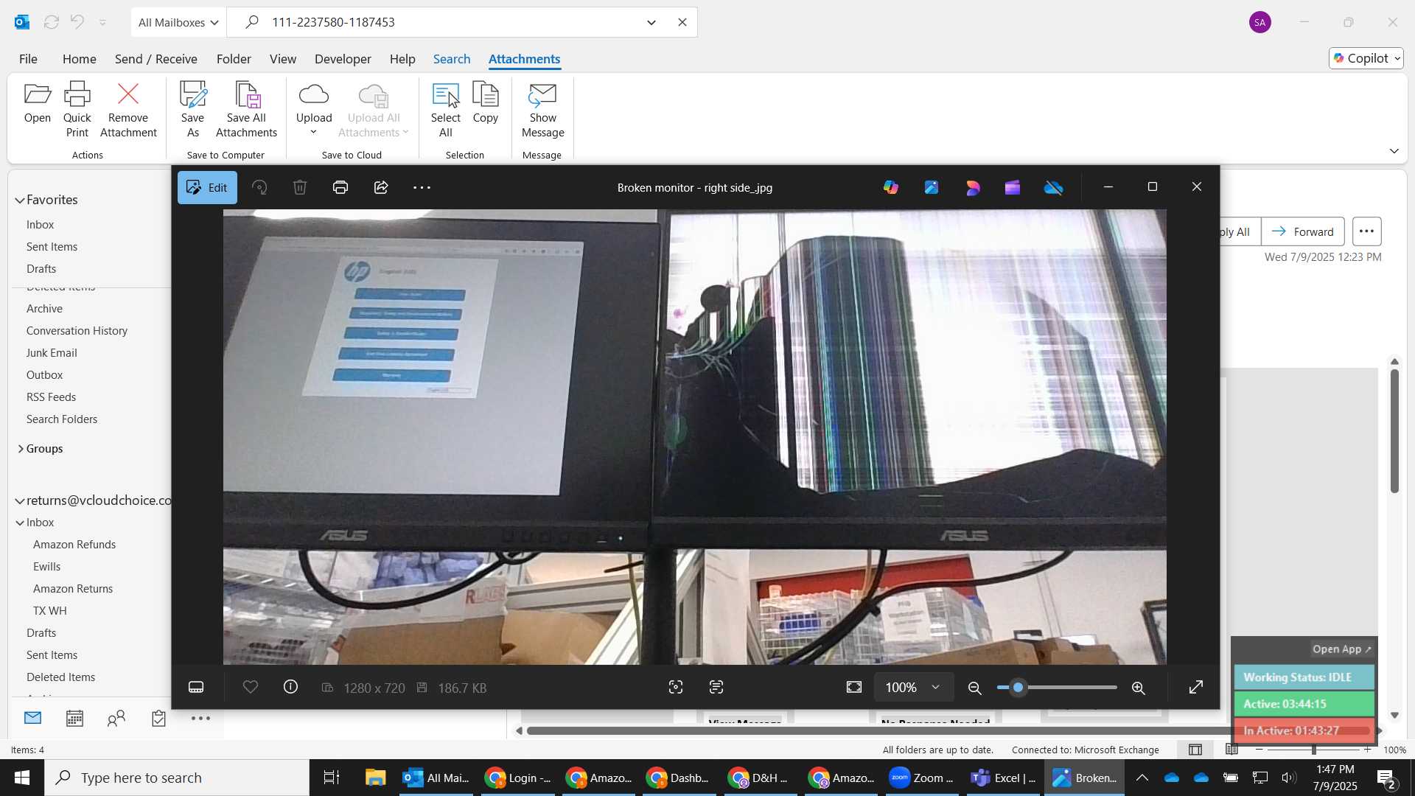Open the Copilot dropdown button
Screen dimensions: 1415x796
(x=1366, y=58)
